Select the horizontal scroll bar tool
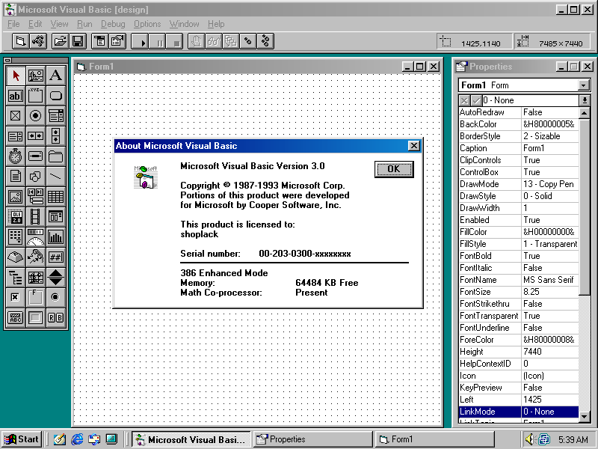The width and height of the screenshot is (598, 449). (35, 136)
